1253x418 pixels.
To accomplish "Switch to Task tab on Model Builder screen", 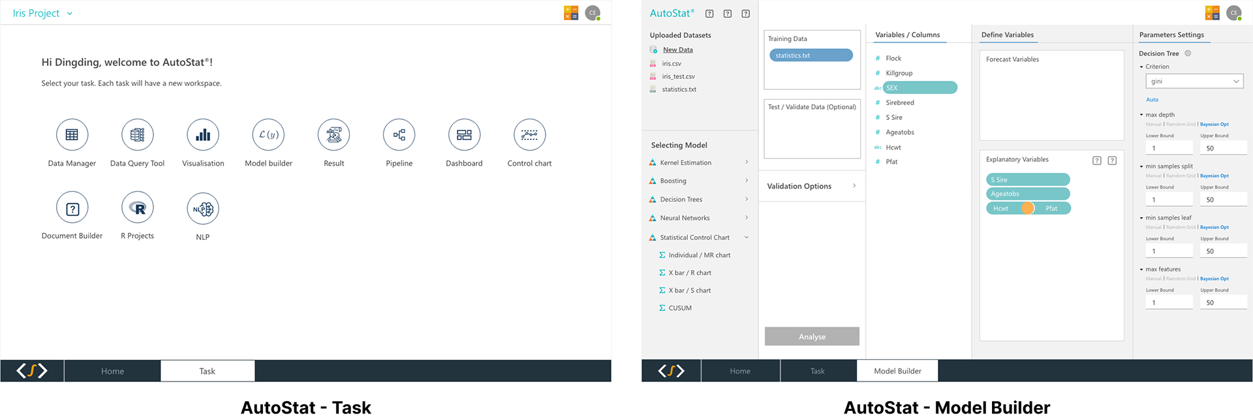I will (818, 371).
